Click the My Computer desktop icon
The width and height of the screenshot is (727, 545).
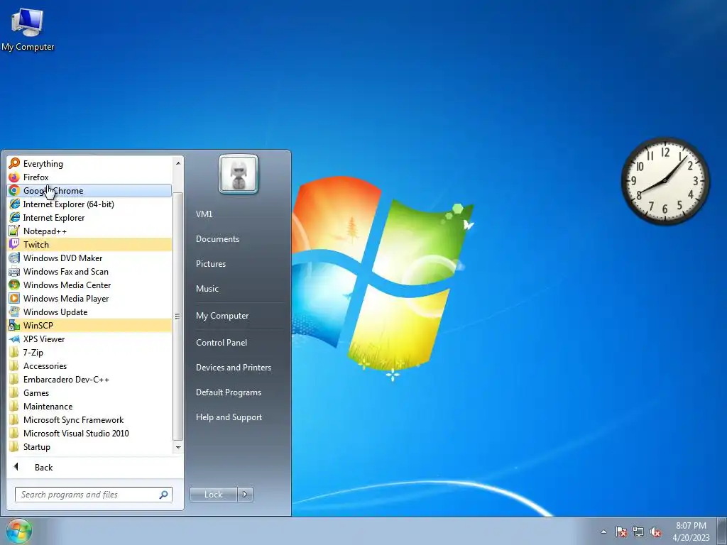point(28,28)
